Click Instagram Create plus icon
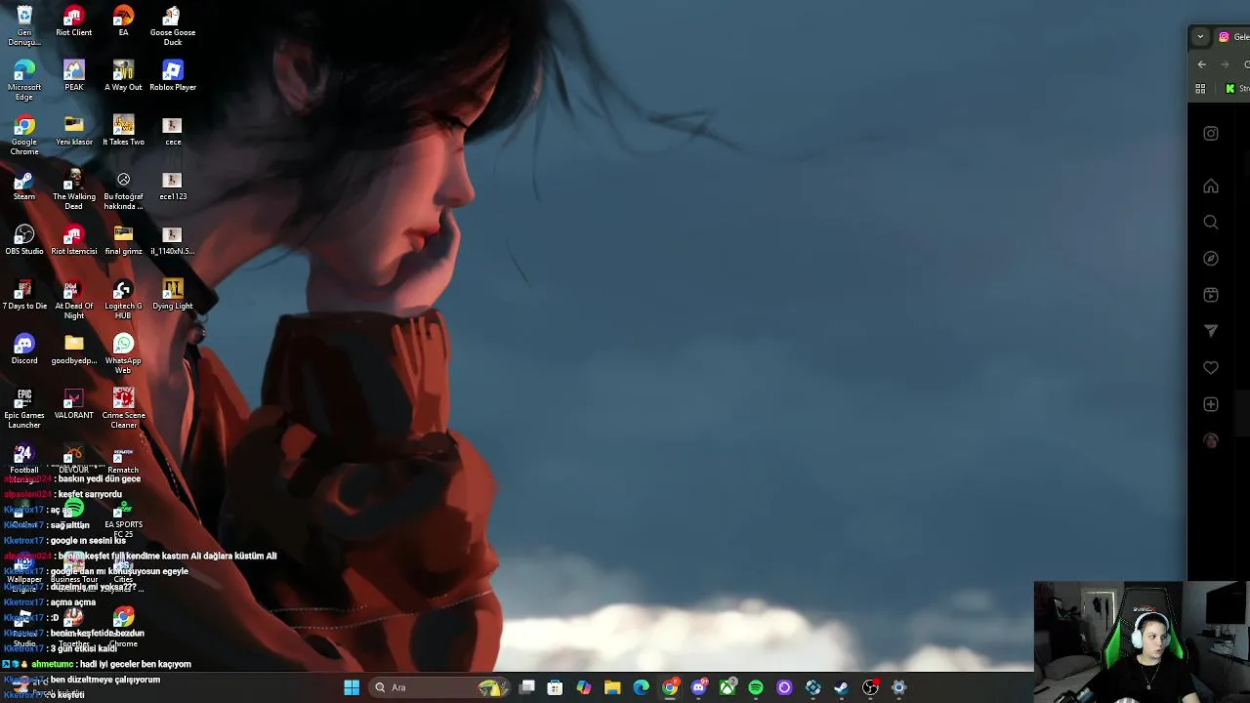1250x703 pixels. (x=1211, y=404)
